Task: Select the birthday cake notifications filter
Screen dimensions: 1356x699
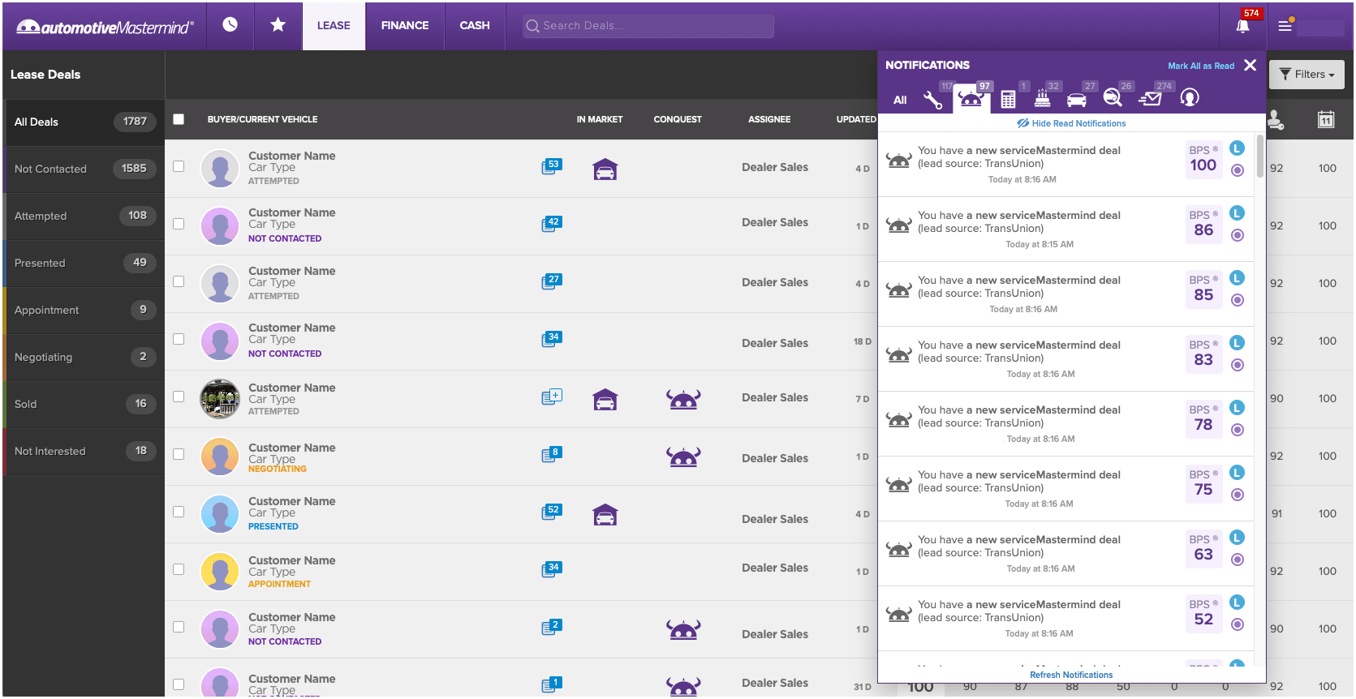Action: (x=1043, y=99)
